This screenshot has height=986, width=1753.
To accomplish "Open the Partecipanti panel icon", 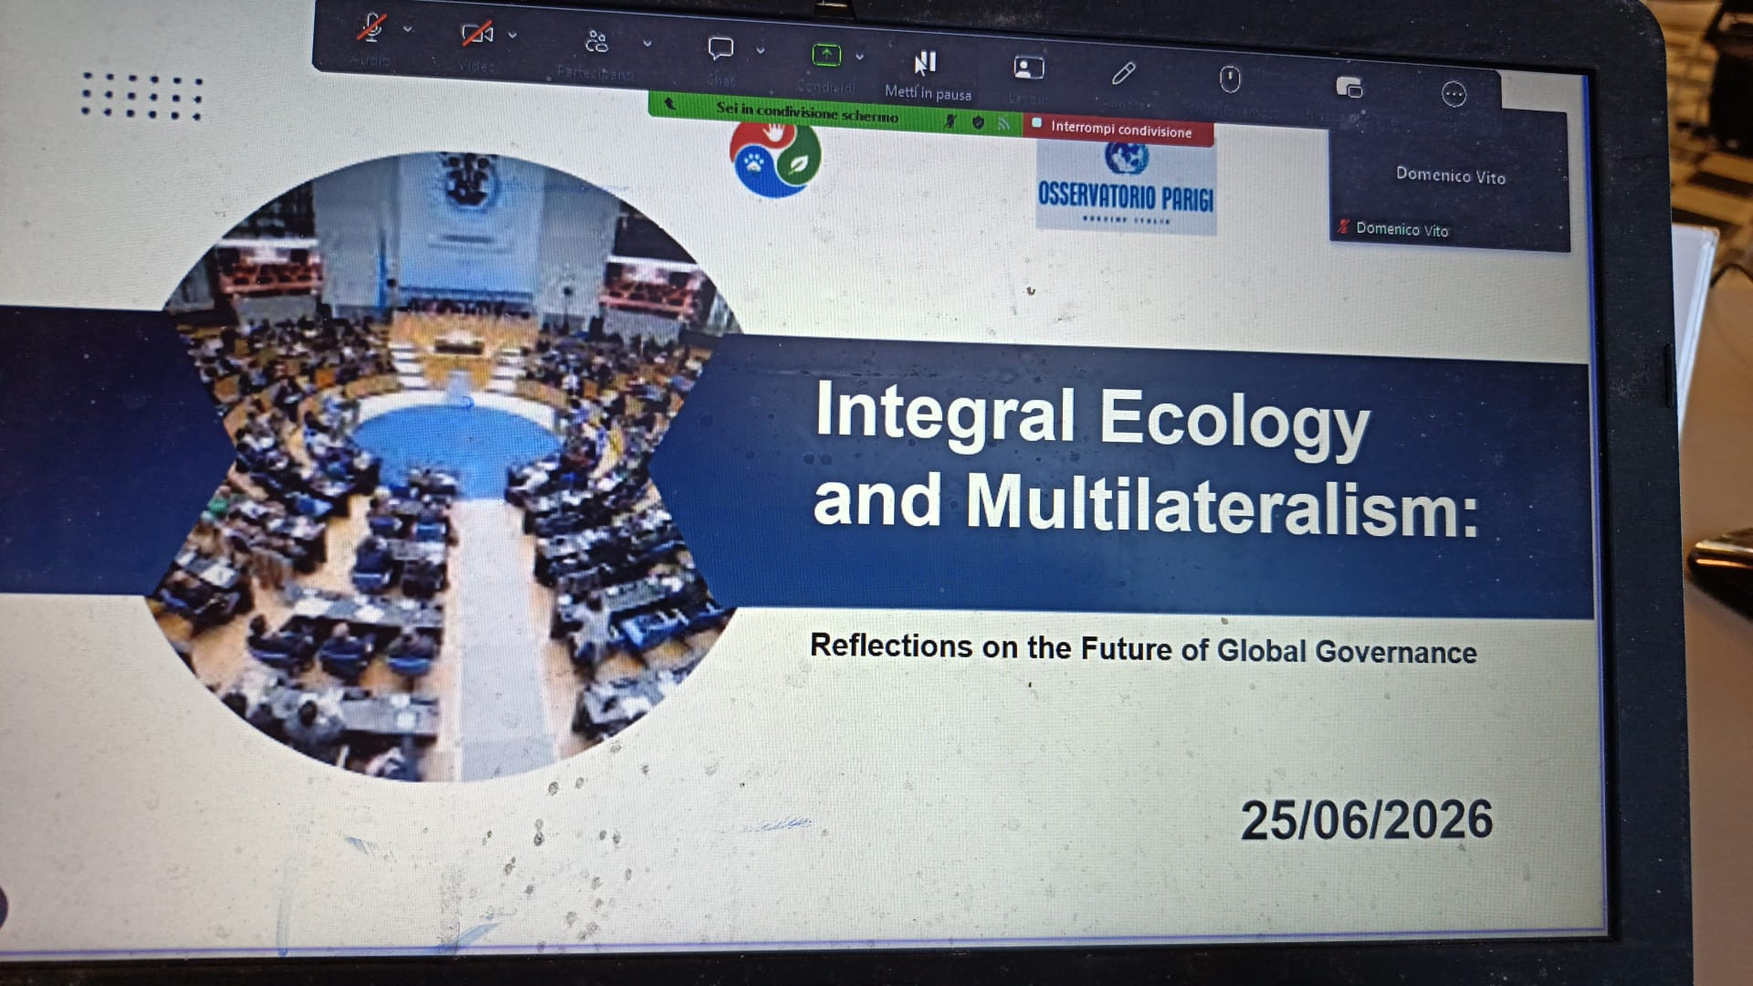I will pyautogui.click(x=596, y=41).
